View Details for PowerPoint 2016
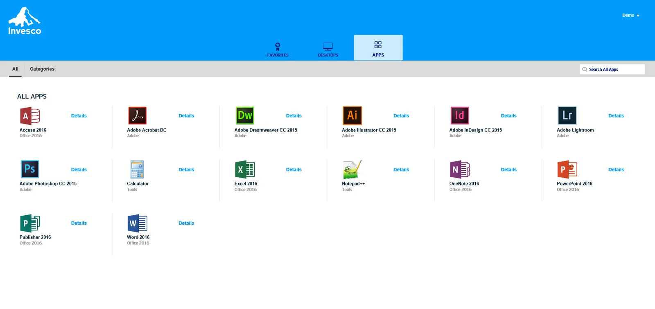The image size is (655, 309). click(x=616, y=169)
